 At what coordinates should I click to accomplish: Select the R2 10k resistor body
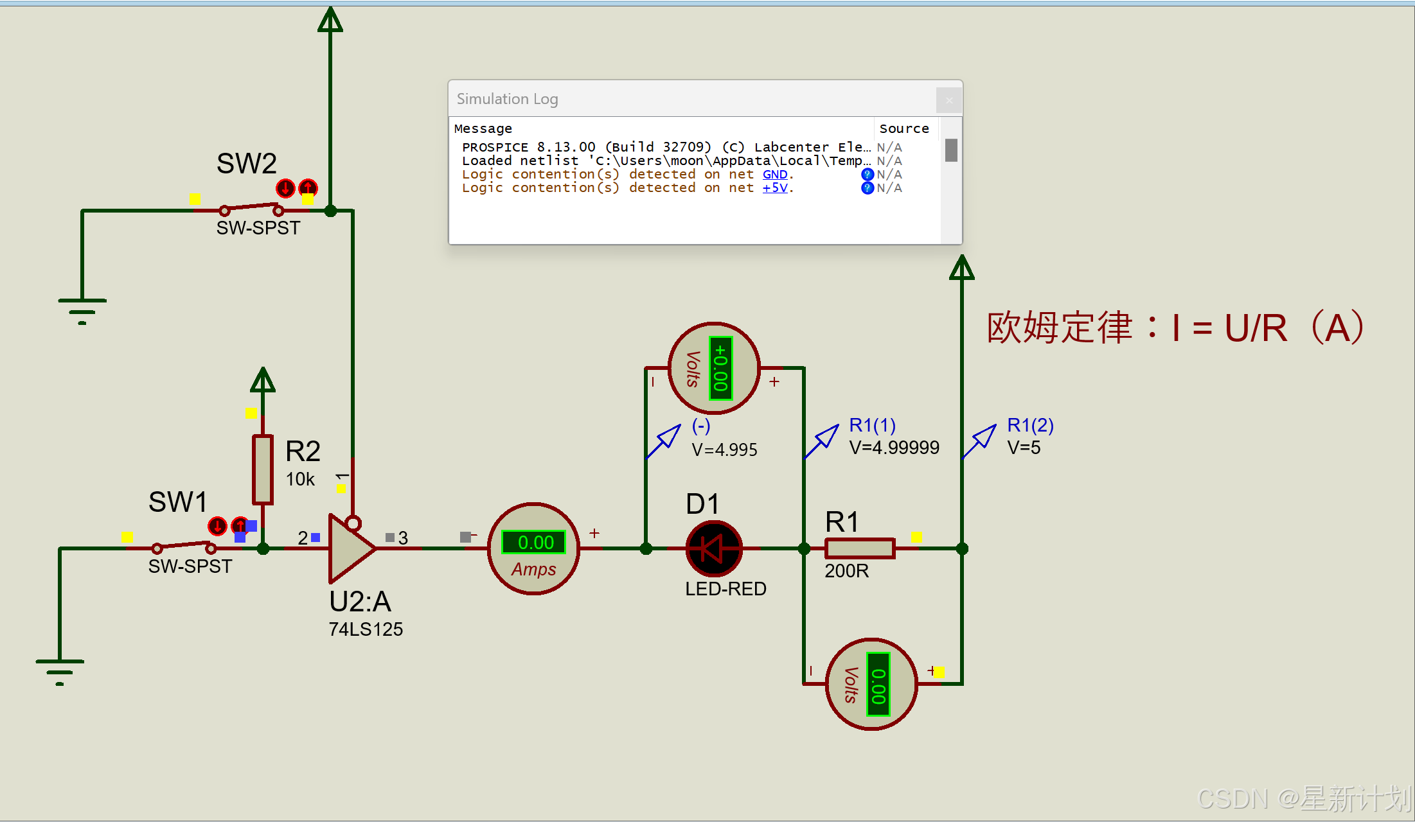[x=262, y=469]
